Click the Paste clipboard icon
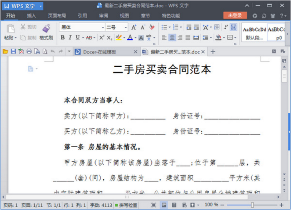 pyautogui.click(x=11, y=29)
